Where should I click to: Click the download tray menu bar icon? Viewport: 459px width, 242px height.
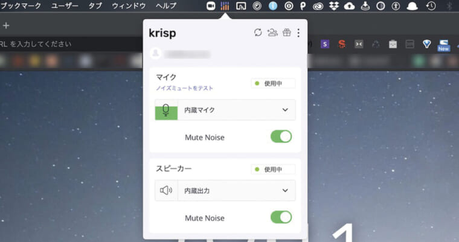click(365, 5)
